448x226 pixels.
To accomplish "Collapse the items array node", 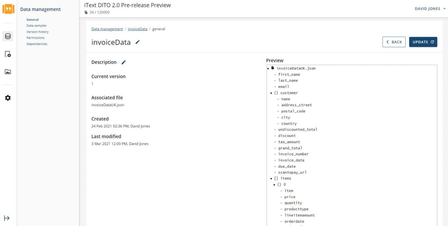I will click(272, 178).
